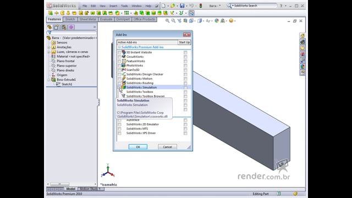
Task: Click the Linear Pattern grid icon
Action: tap(127, 13)
